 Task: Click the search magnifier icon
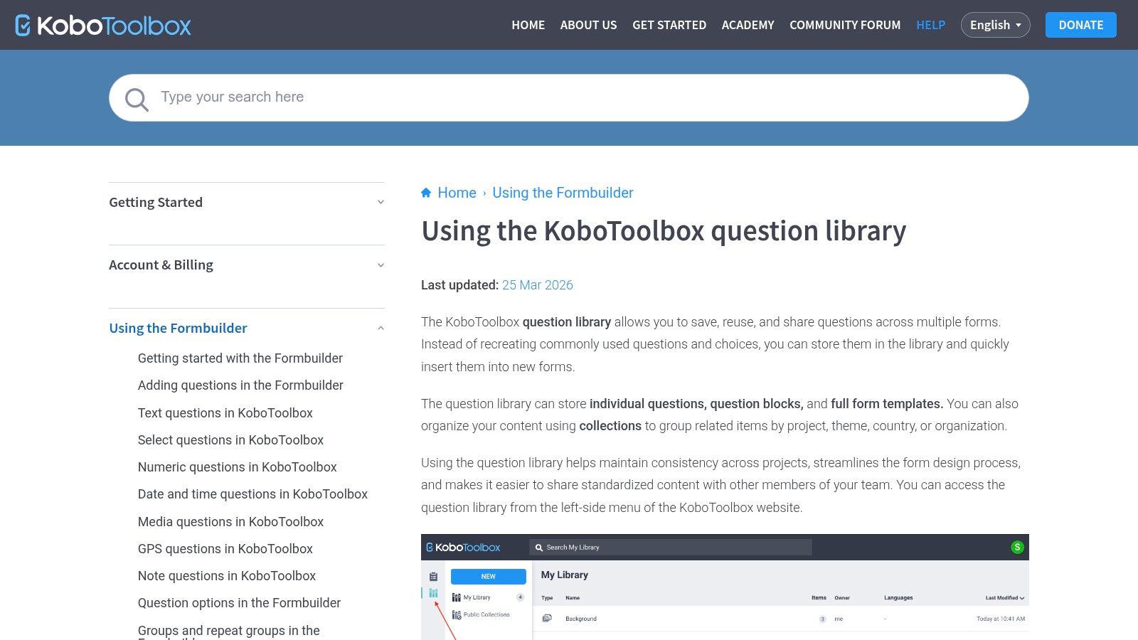(137, 99)
